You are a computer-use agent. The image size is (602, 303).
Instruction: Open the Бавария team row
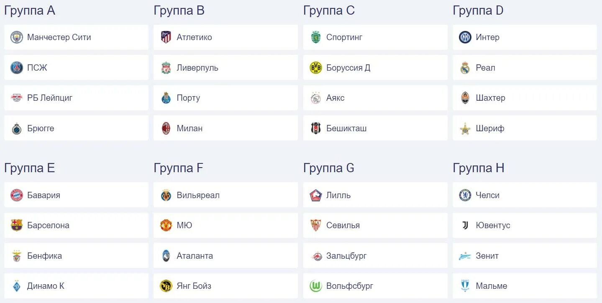click(76, 195)
